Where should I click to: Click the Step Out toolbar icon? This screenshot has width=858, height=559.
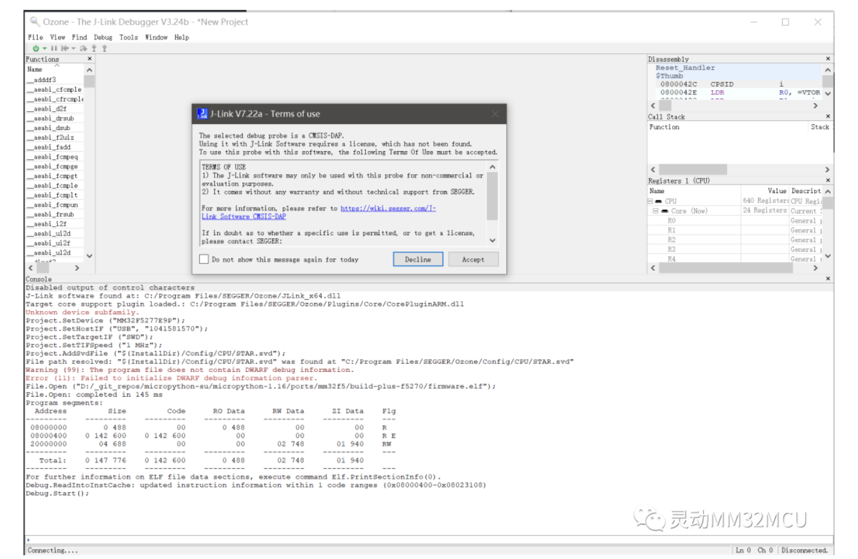coord(104,48)
